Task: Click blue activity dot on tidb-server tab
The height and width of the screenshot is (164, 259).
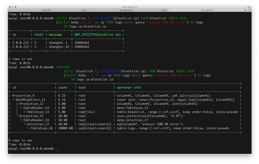Action: [x=163, y=10]
